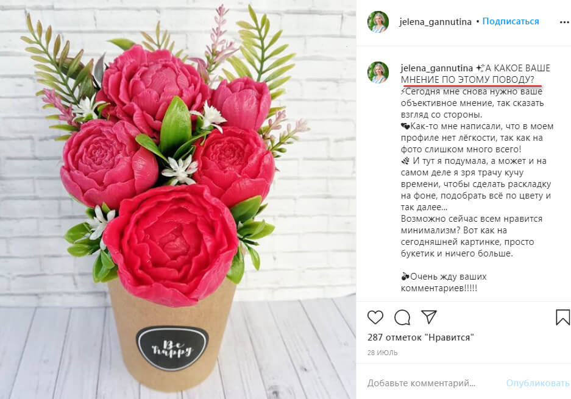Follow with the Подписаться button
The image size is (571, 399).
pyautogui.click(x=511, y=21)
